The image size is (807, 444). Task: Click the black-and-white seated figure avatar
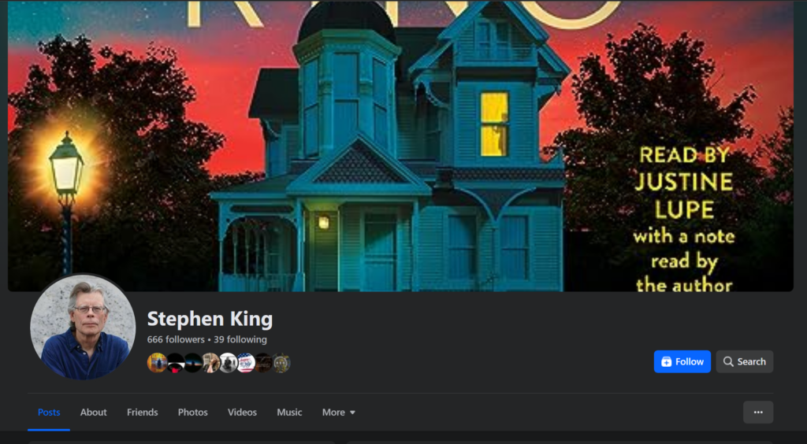click(229, 363)
